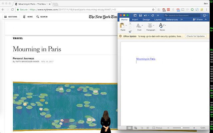Image resolution: width=213 pixels, height=133 pixels.
Task: Click the Word zoom slider handle
Action: (182, 128)
